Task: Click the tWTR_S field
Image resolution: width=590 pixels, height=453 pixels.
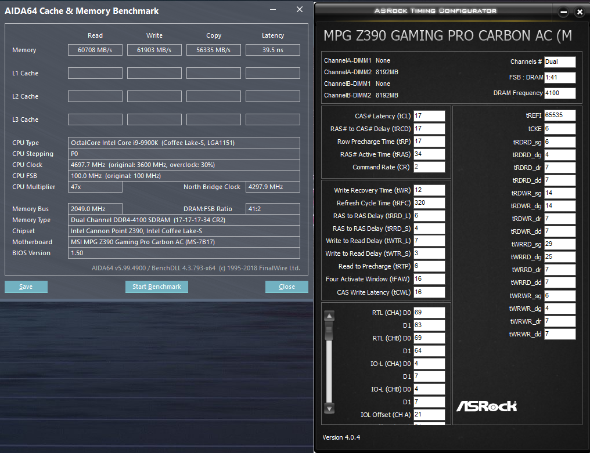Action: click(x=429, y=253)
